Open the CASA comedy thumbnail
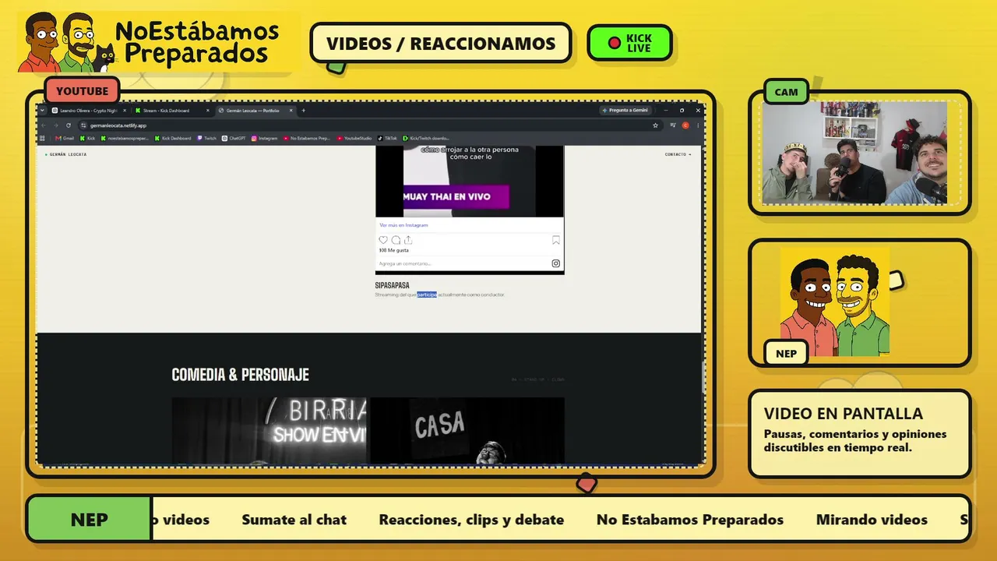Screen dimensions: 997x561 (x=467, y=431)
